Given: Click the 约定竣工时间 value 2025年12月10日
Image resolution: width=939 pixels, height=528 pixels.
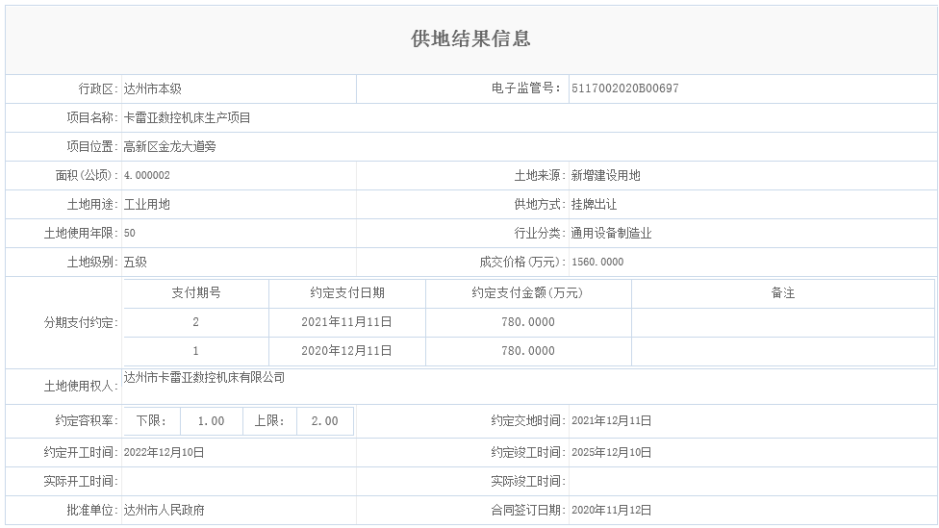Looking at the screenshot, I should (x=612, y=453).
